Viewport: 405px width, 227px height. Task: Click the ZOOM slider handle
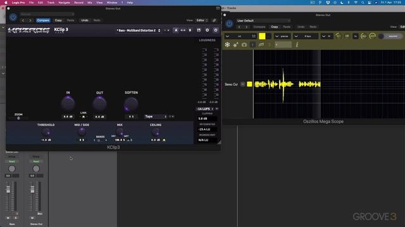point(18,118)
